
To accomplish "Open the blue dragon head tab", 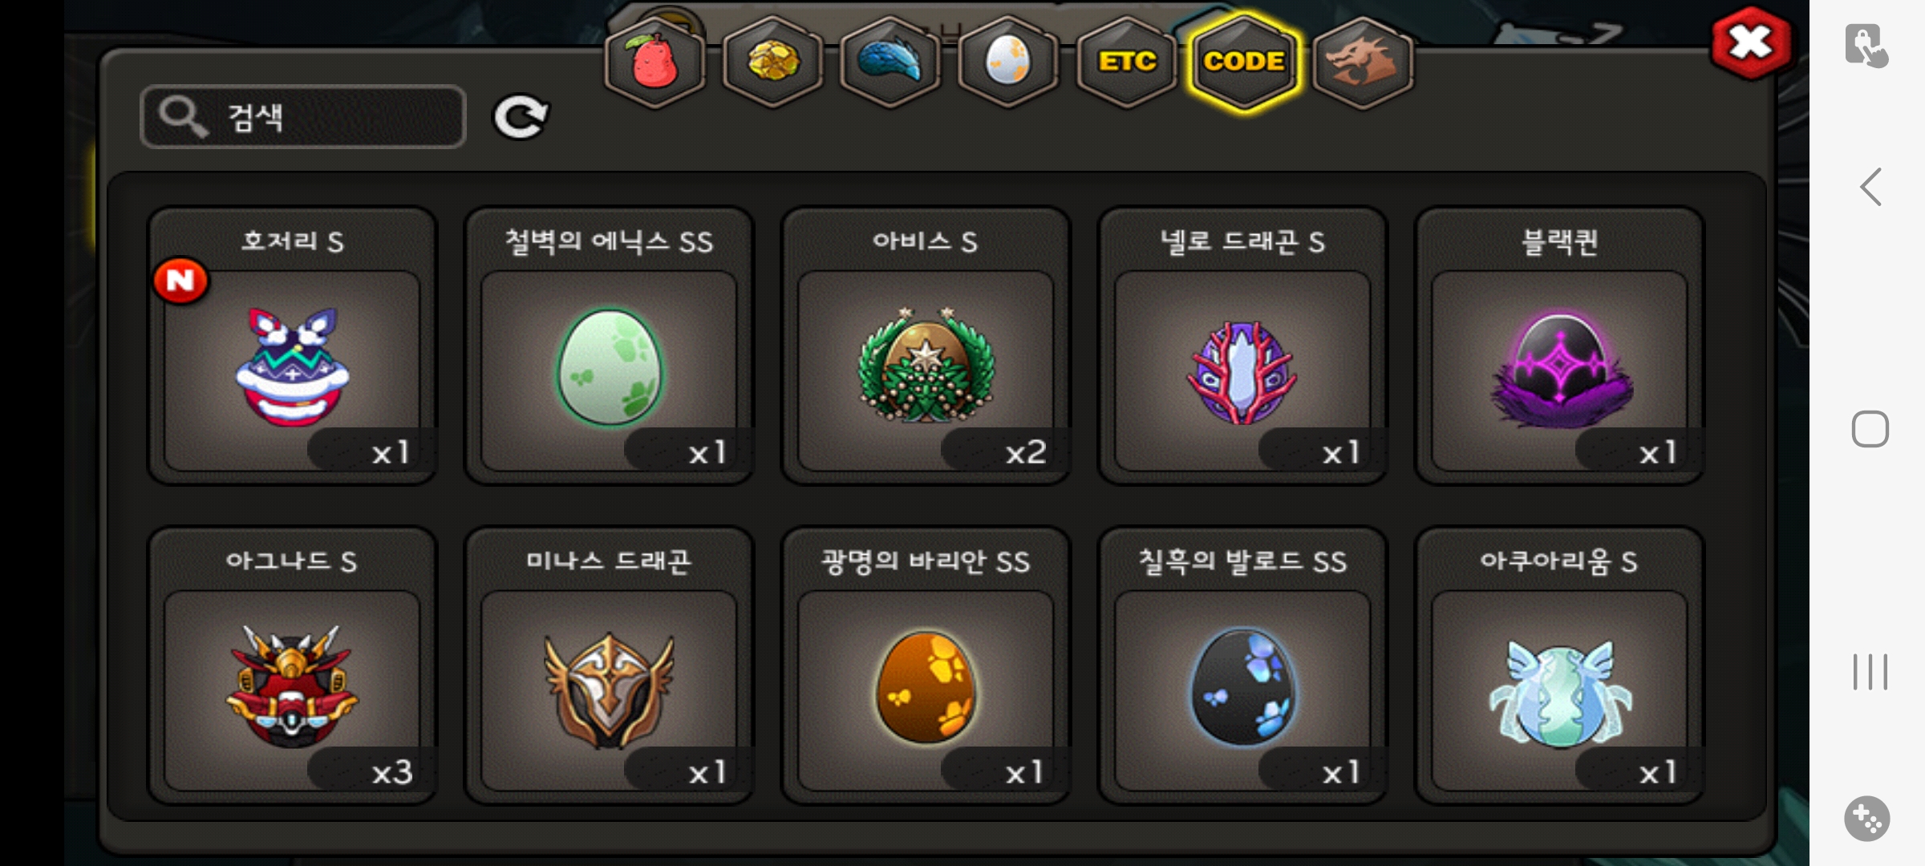I will pyautogui.click(x=890, y=63).
